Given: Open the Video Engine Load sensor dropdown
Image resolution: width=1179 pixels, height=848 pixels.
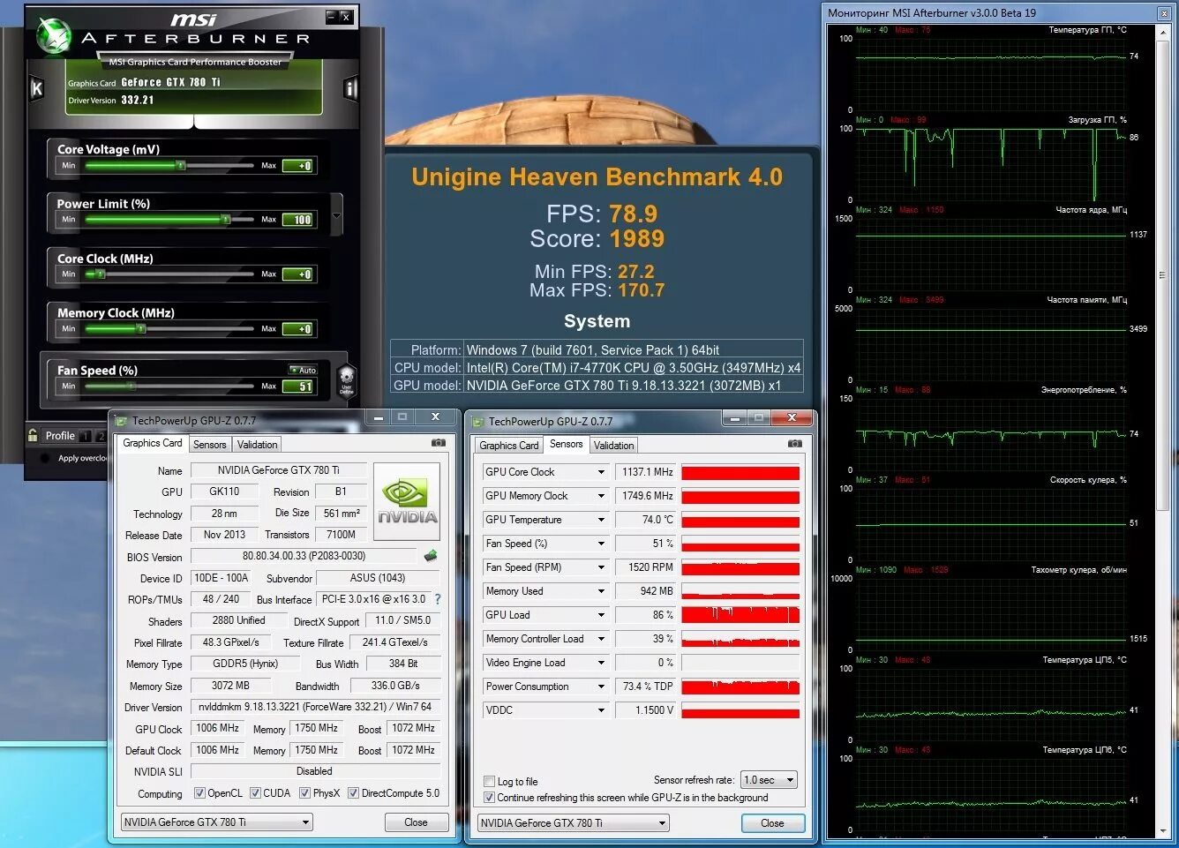Looking at the screenshot, I should pyautogui.click(x=601, y=663).
